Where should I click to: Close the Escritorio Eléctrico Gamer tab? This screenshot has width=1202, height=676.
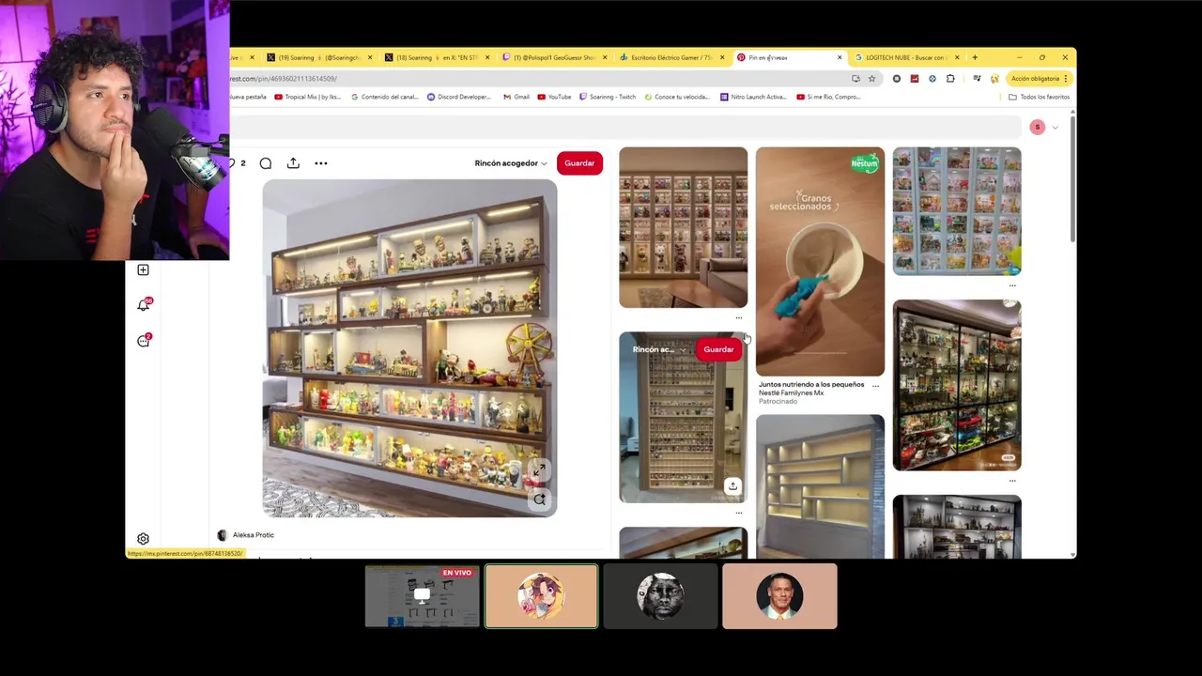click(x=722, y=57)
